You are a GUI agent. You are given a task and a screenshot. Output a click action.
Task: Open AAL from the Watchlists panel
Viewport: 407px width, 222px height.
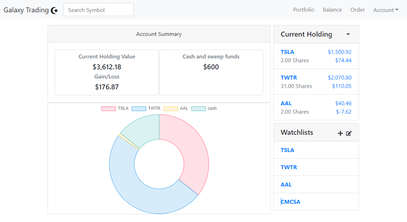pos(286,184)
